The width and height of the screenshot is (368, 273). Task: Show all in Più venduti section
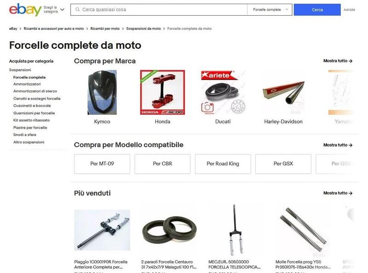(x=338, y=193)
